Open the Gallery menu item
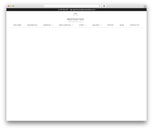 96,25
